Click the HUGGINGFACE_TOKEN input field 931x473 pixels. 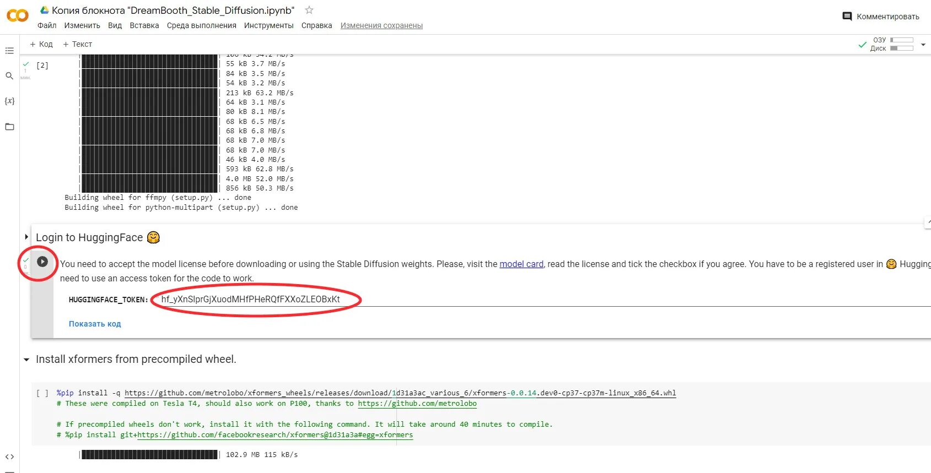543,300
